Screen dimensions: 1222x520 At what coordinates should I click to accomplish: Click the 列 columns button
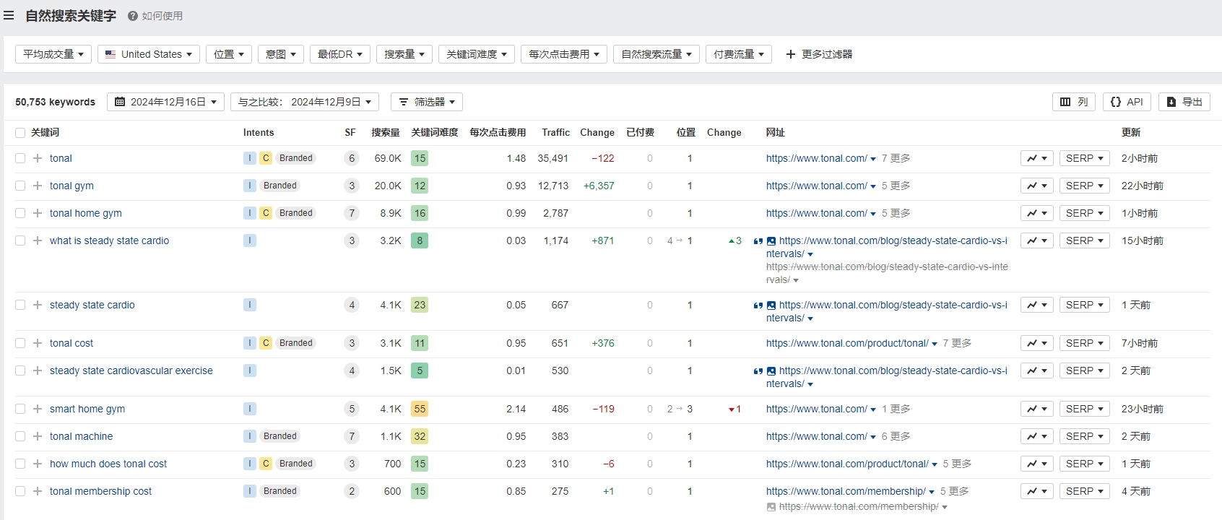coord(1074,102)
